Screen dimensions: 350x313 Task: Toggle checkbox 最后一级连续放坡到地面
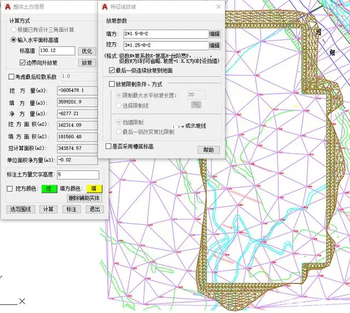[112, 71]
